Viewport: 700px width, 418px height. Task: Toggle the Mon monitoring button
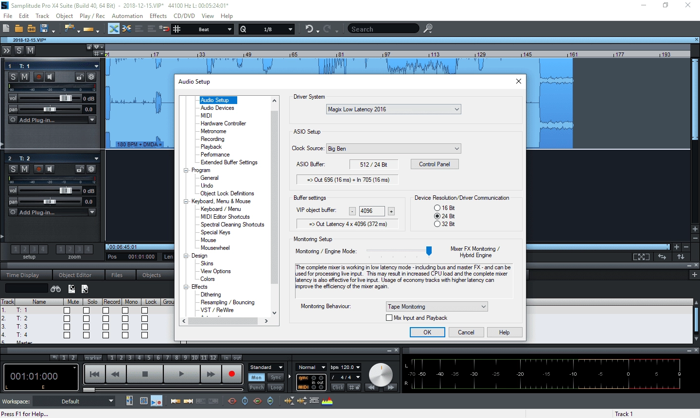click(x=256, y=378)
